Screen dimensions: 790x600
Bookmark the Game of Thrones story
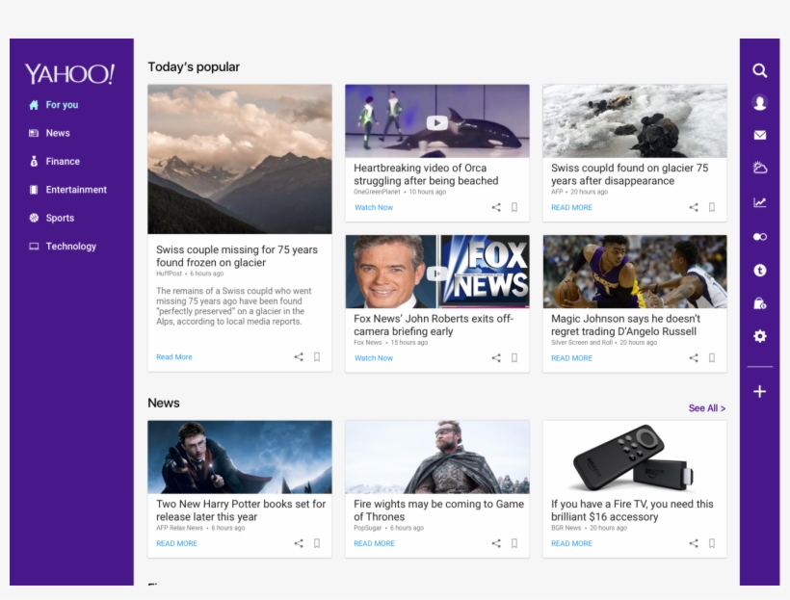coord(514,543)
